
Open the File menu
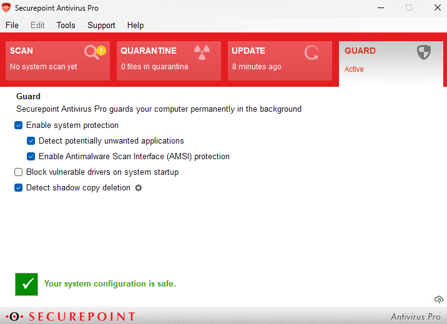click(x=12, y=26)
